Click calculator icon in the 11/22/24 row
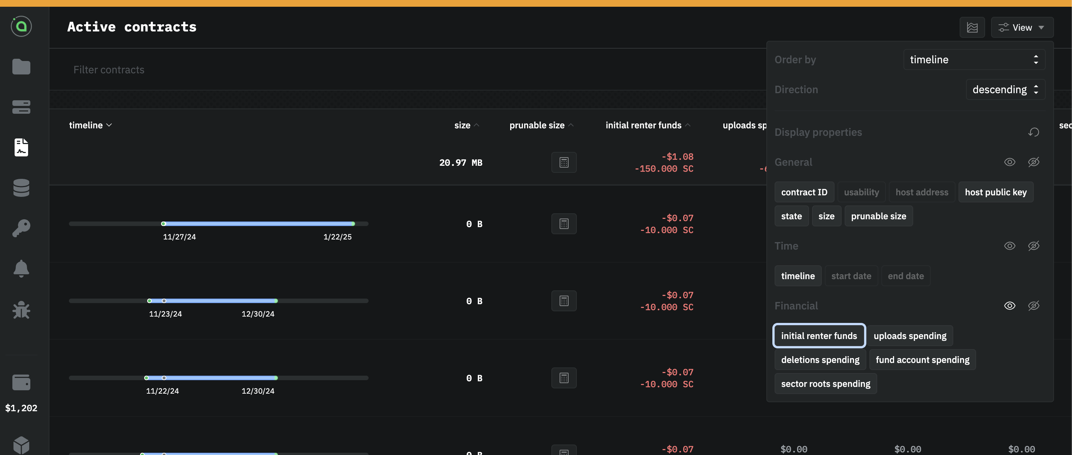Image resolution: width=1072 pixels, height=455 pixels. [x=564, y=378]
